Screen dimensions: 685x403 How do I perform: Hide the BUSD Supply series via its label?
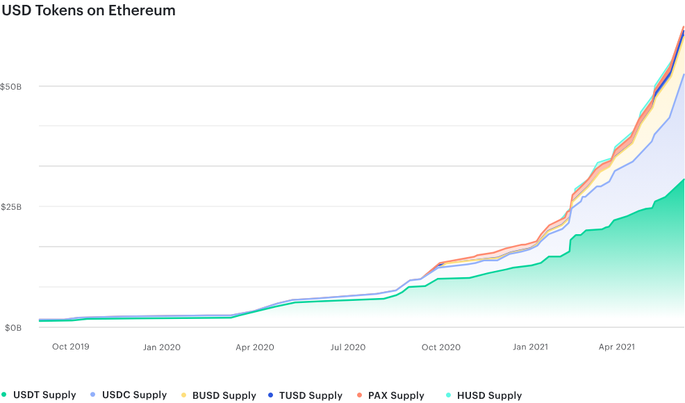pyautogui.click(x=224, y=395)
